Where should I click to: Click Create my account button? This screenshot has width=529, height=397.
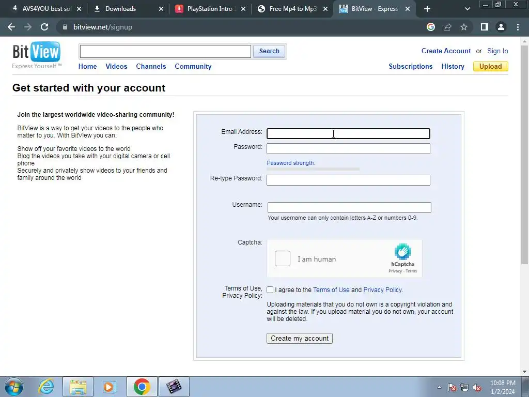click(x=300, y=338)
